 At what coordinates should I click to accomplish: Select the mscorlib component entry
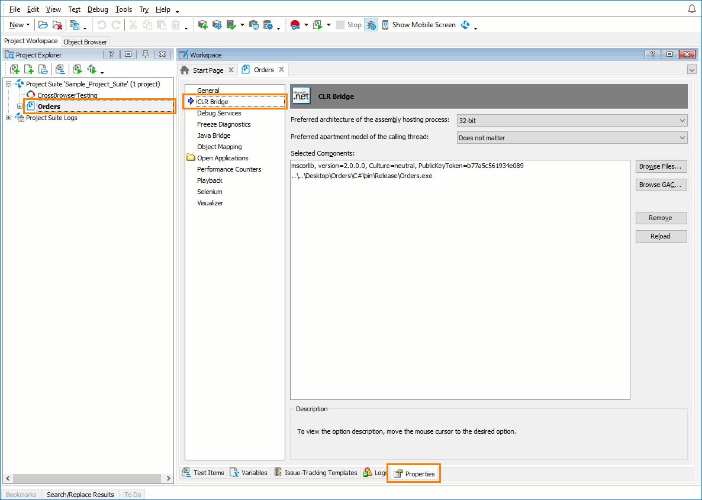tap(407, 166)
